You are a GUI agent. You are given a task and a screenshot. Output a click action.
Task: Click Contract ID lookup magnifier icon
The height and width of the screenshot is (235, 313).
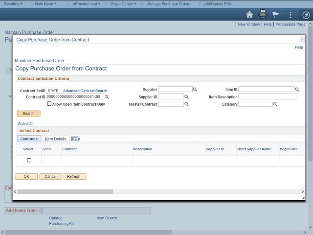[x=107, y=97]
